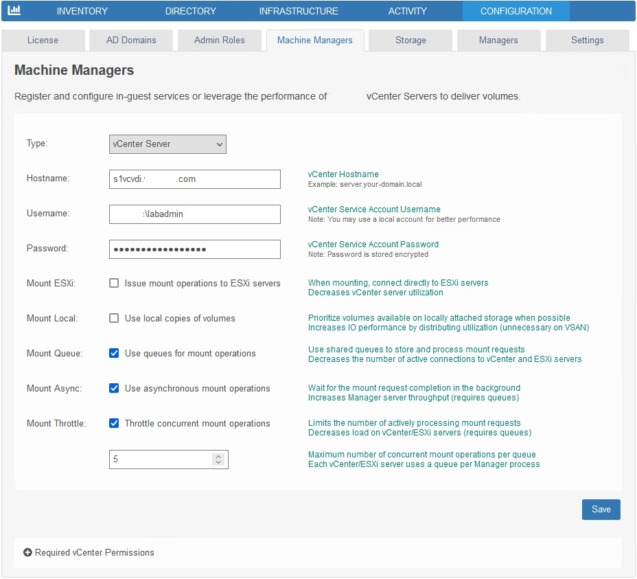Uncheck Use queues for mount operations
The width and height of the screenshot is (637, 579).
point(114,353)
